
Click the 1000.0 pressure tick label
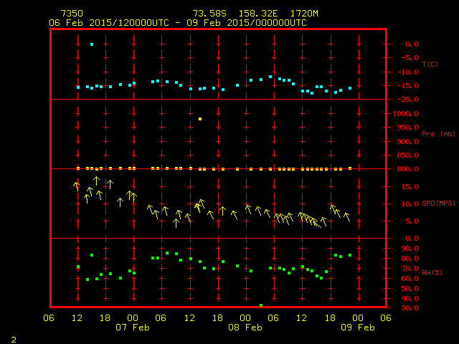click(407, 114)
